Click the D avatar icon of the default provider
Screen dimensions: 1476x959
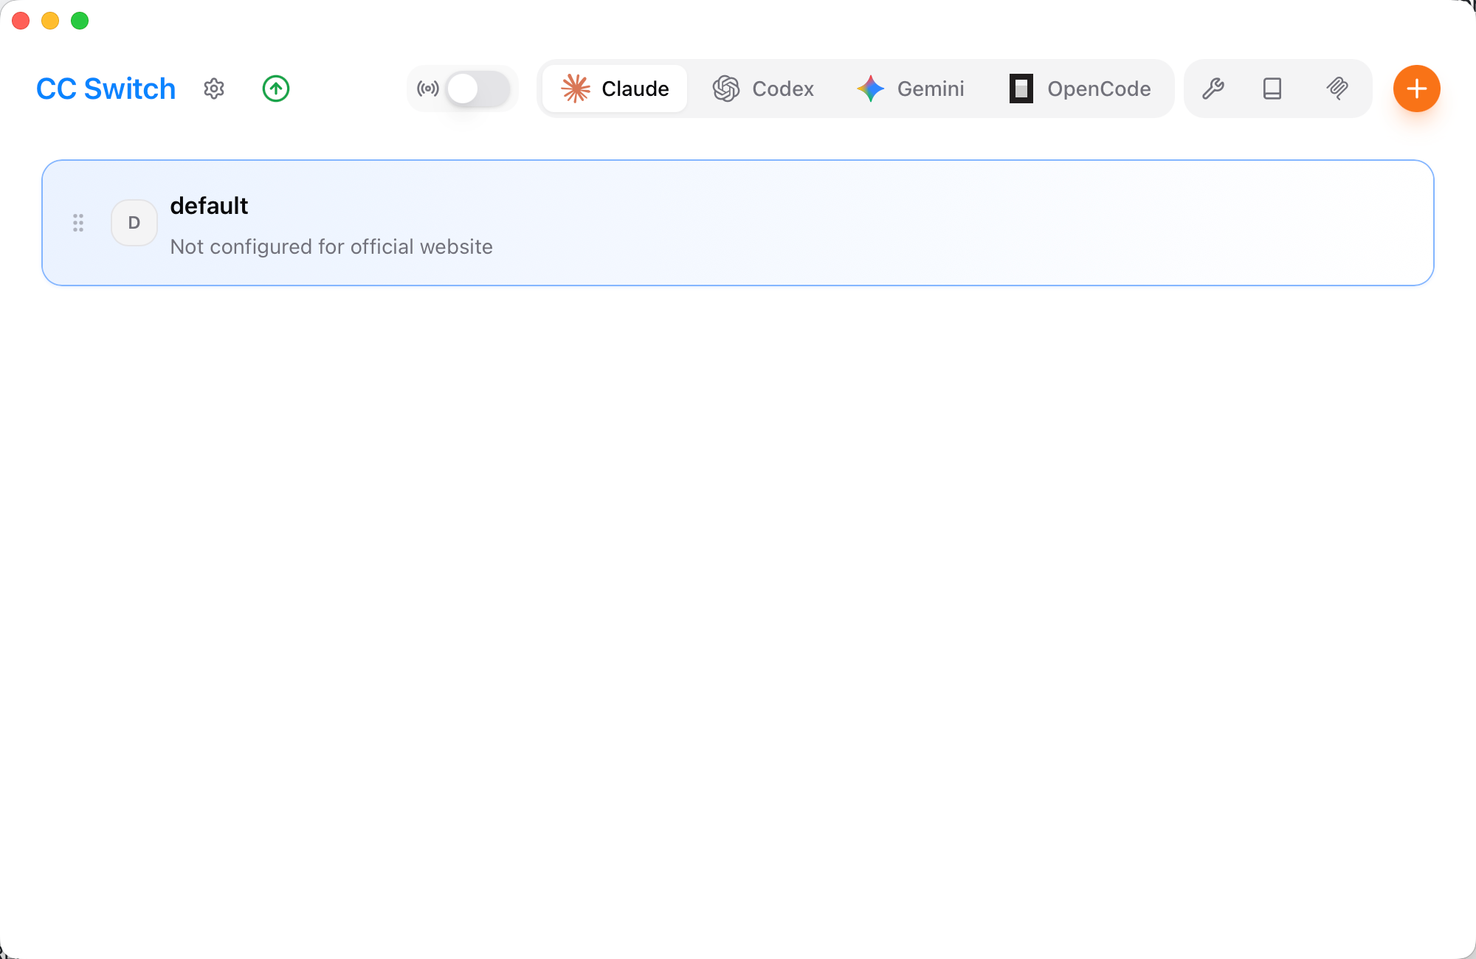pyautogui.click(x=134, y=223)
